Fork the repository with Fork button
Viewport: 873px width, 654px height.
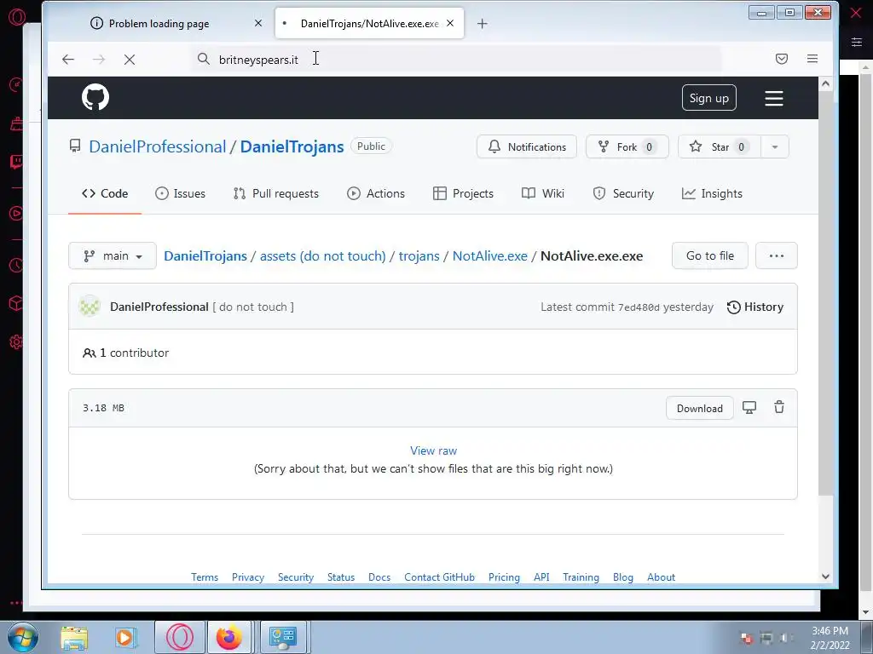(627, 146)
